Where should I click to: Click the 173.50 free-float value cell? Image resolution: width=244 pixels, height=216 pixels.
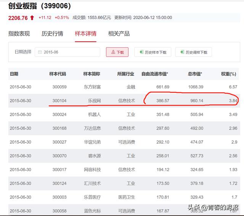tap(163, 184)
